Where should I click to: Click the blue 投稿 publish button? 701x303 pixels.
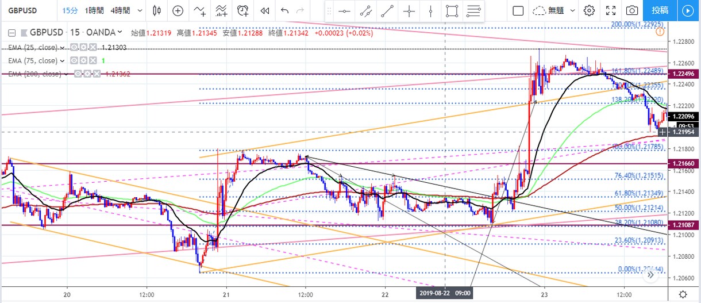(x=660, y=10)
